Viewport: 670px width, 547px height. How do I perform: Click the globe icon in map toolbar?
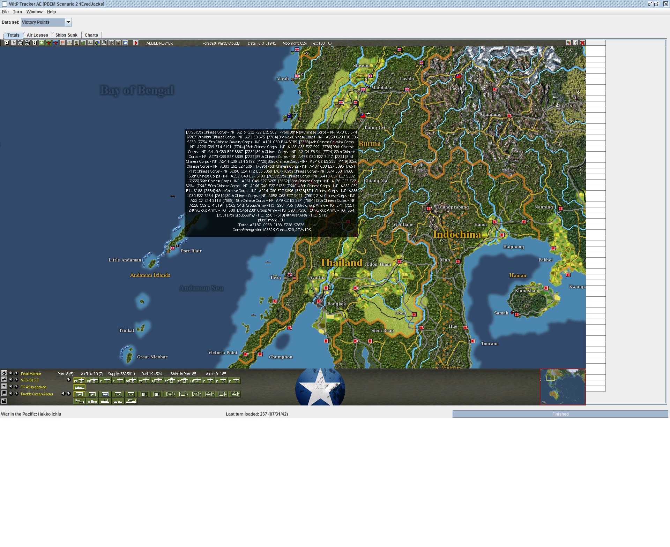point(97,43)
